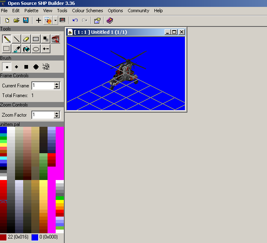Decrease Zoom Factor with down arrow

[x=56, y=117]
